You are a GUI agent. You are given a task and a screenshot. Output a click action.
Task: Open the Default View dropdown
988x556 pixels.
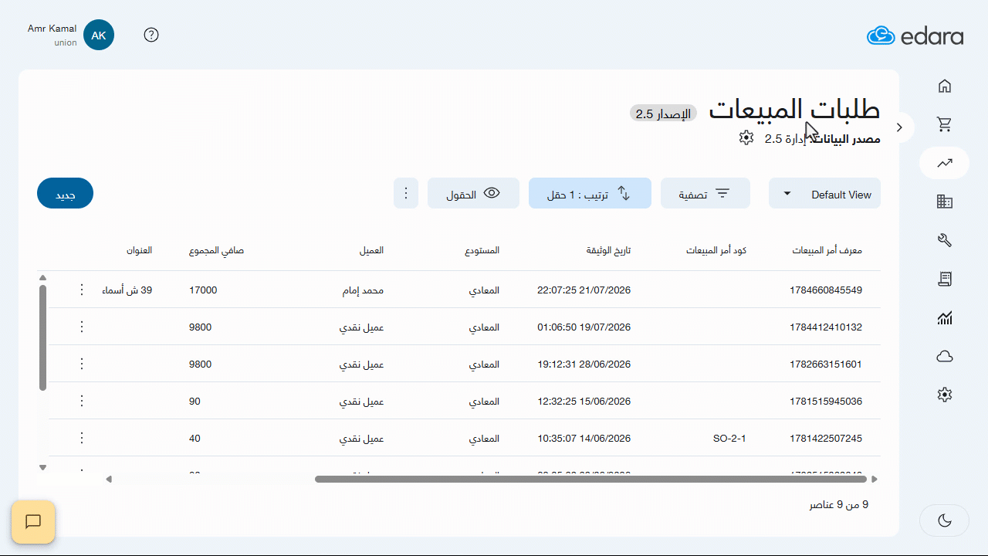click(824, 193)
